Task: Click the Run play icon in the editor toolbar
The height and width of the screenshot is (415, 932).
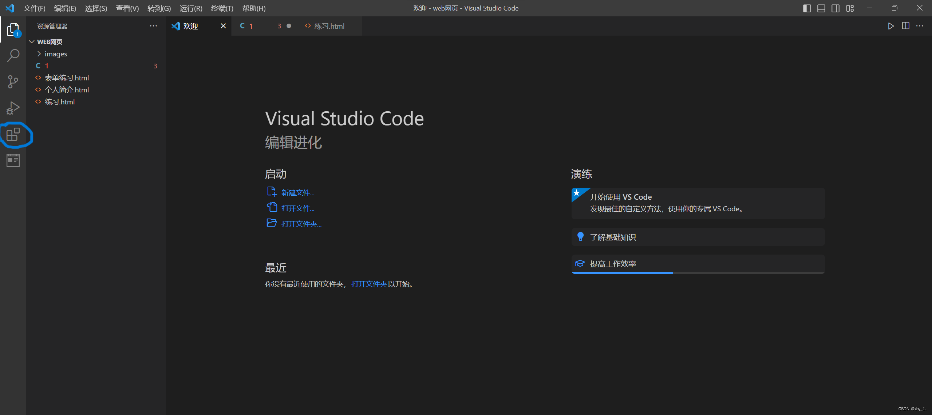Action: click(x=891, y=26)
